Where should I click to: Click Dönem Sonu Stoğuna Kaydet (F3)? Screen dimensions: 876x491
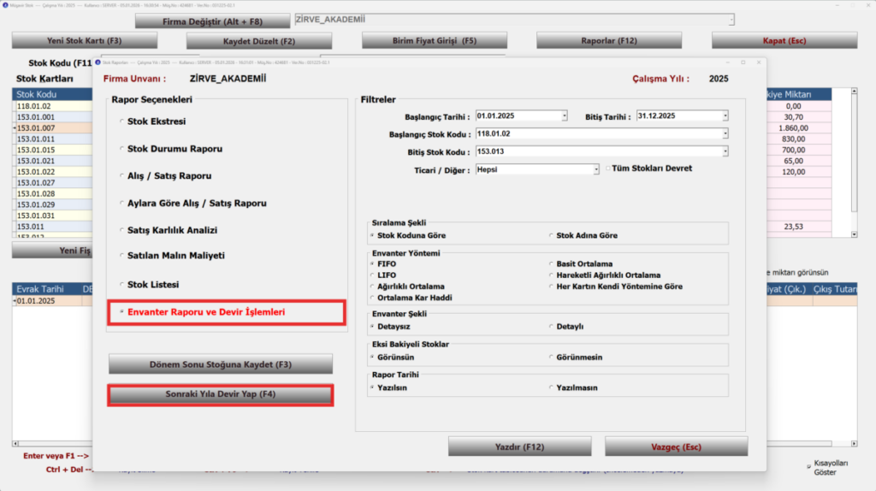pos(221,364)
